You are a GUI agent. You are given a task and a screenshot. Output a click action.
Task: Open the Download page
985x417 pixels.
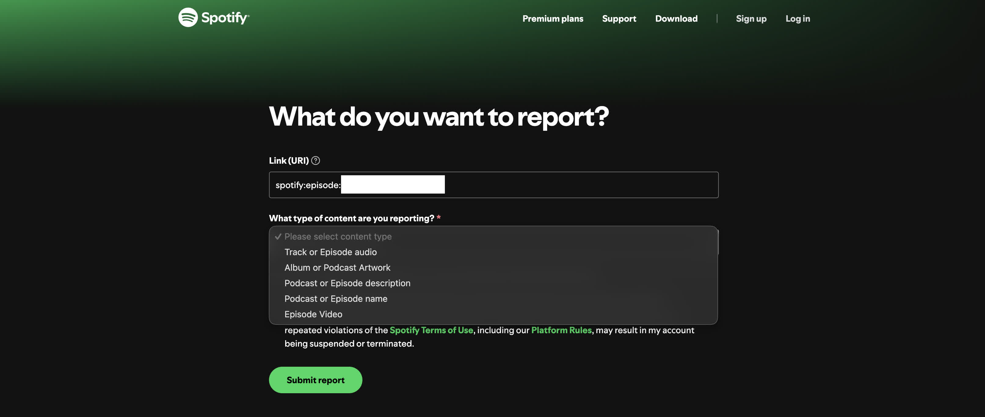pyautogui.click(x=676, y=18)
